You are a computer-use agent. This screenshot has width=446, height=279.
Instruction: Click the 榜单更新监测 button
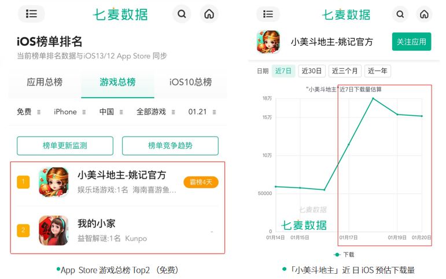pyautogui.click(x=65, y=146)
